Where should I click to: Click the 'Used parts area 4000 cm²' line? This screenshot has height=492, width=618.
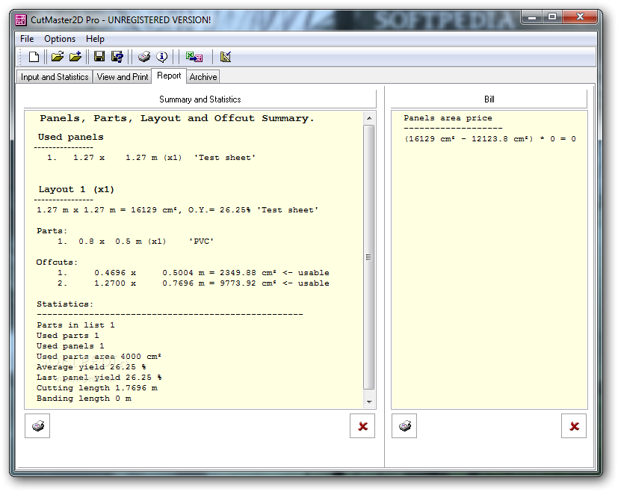pyautogui.click(x=99, y=357)
